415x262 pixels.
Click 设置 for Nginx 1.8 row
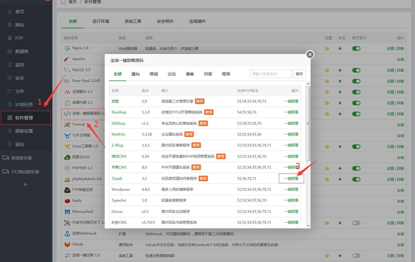pos(391,49)
